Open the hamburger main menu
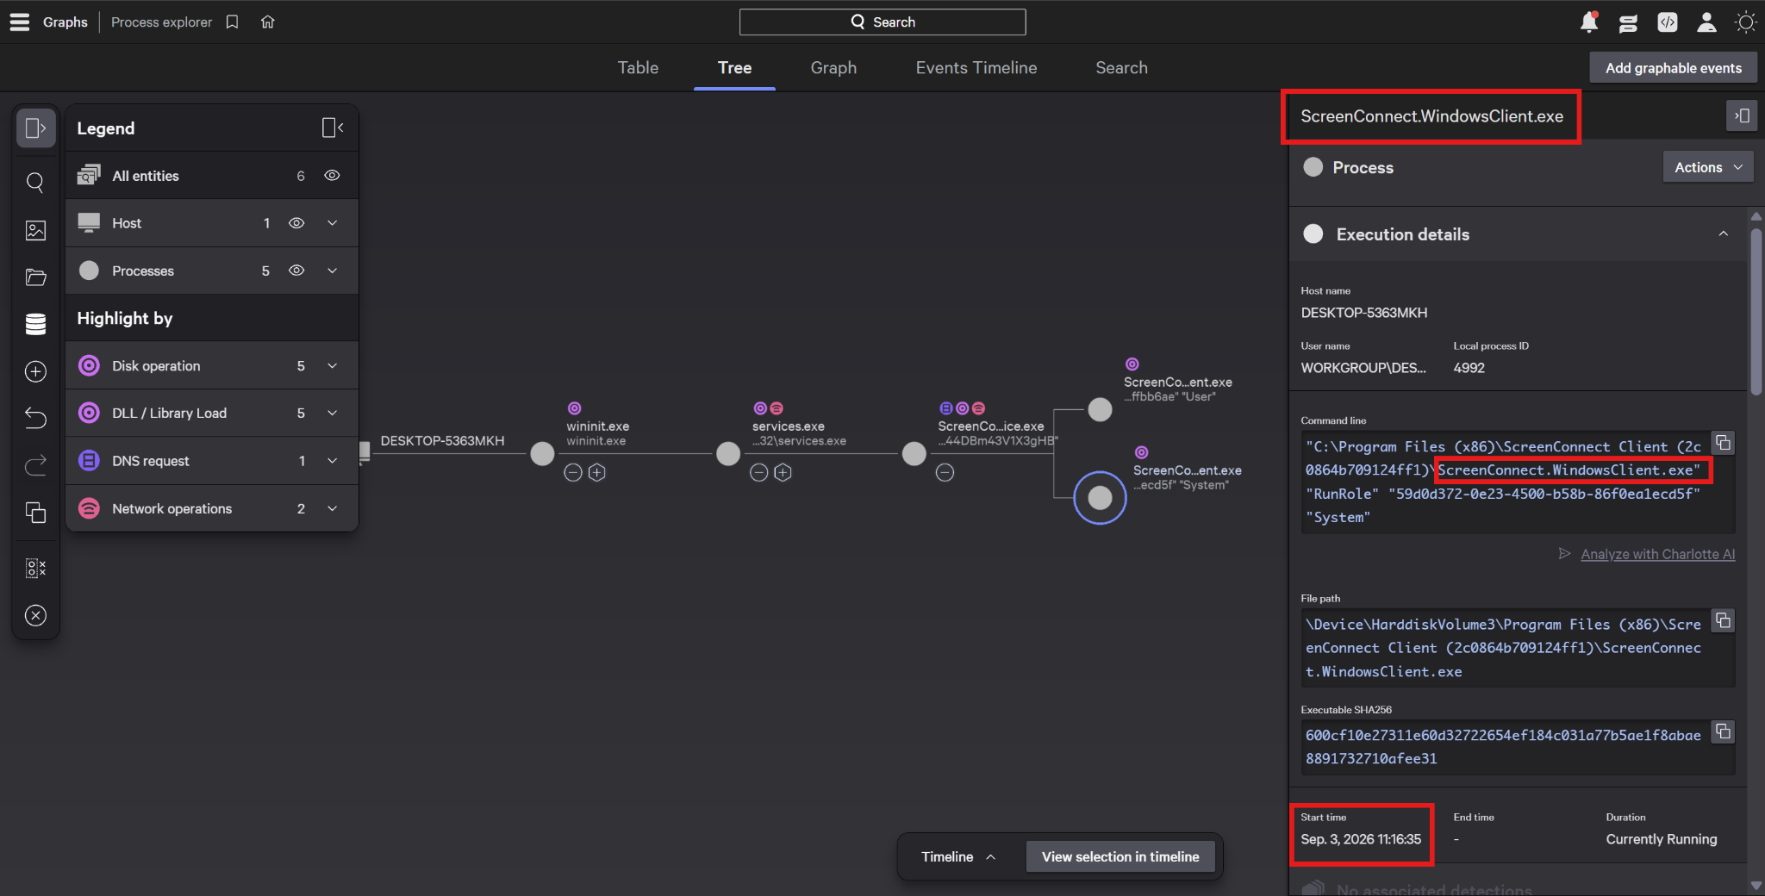 point(20,22)
